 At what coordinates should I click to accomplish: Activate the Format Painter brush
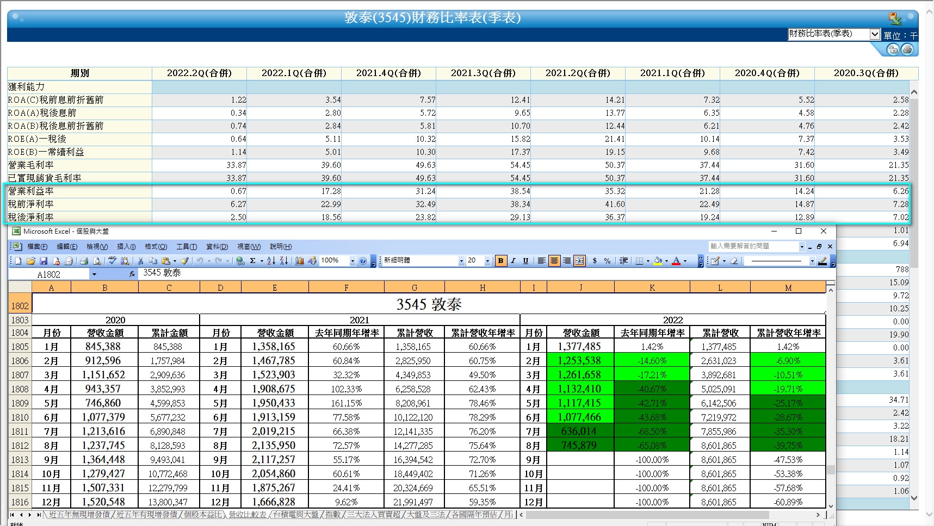[x=185, y=261]
